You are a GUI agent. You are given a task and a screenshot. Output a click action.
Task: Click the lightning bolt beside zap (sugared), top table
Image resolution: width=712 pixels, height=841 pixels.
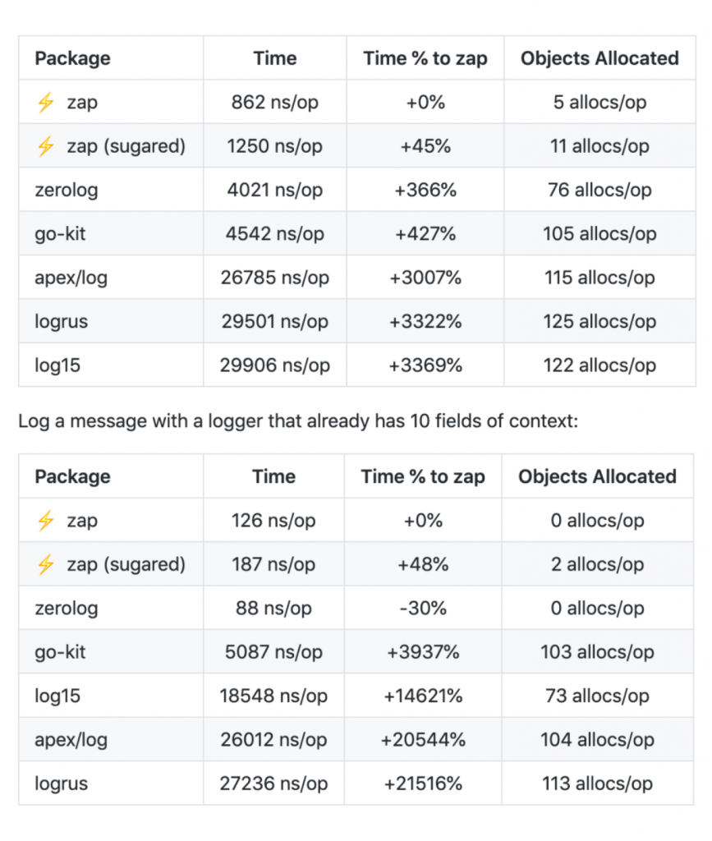click(x=46, y=146)
